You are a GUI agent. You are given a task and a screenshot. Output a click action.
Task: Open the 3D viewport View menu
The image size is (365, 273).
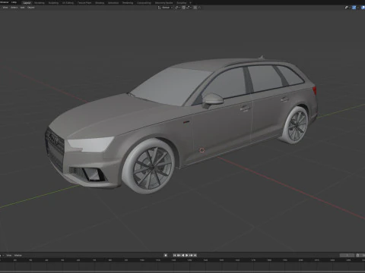coord(5,8)
